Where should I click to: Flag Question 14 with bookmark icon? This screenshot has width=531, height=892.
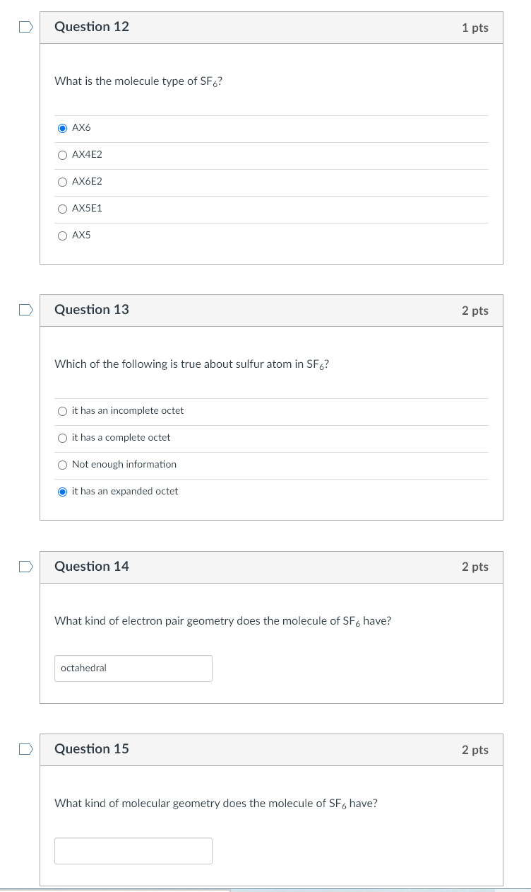pos(25,567)
